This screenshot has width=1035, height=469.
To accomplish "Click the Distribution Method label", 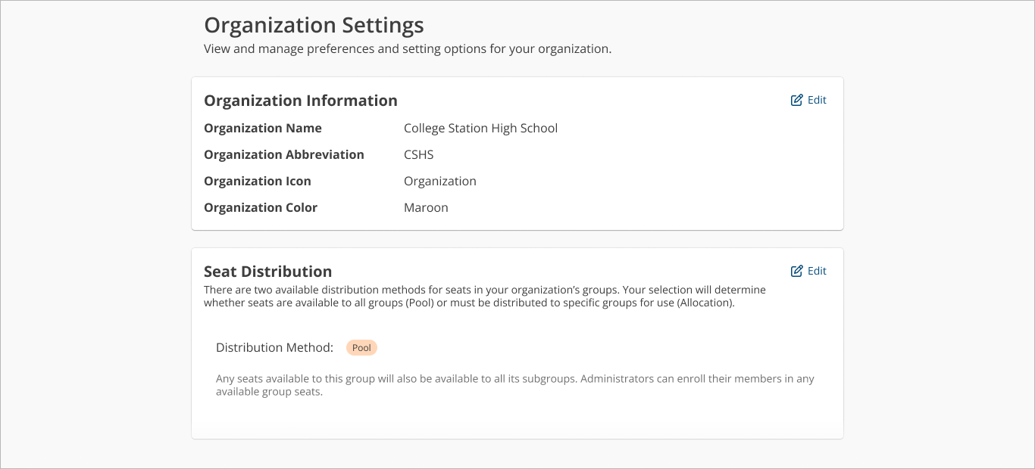I will 274,347.
